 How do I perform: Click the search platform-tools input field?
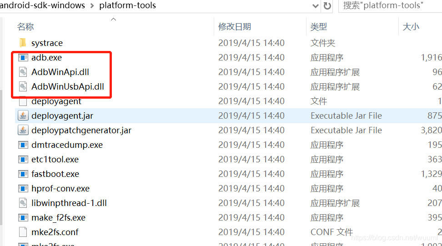pos(390,5)
